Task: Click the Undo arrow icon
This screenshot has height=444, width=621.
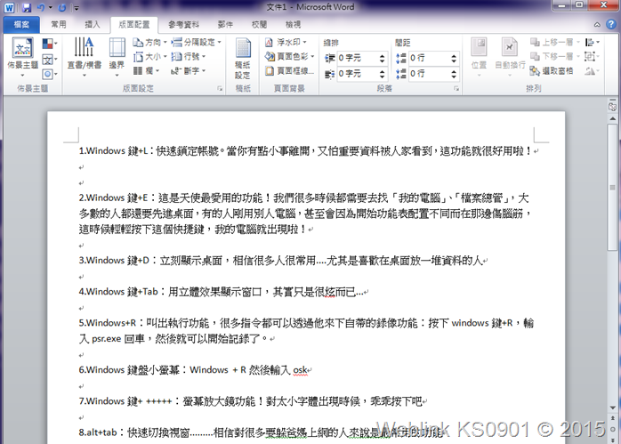Action: tap(41, 7)
